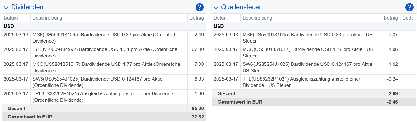Click the Dividenden section title
The image size is (417, 122).
pyautogui.click(x=27, y=7)
